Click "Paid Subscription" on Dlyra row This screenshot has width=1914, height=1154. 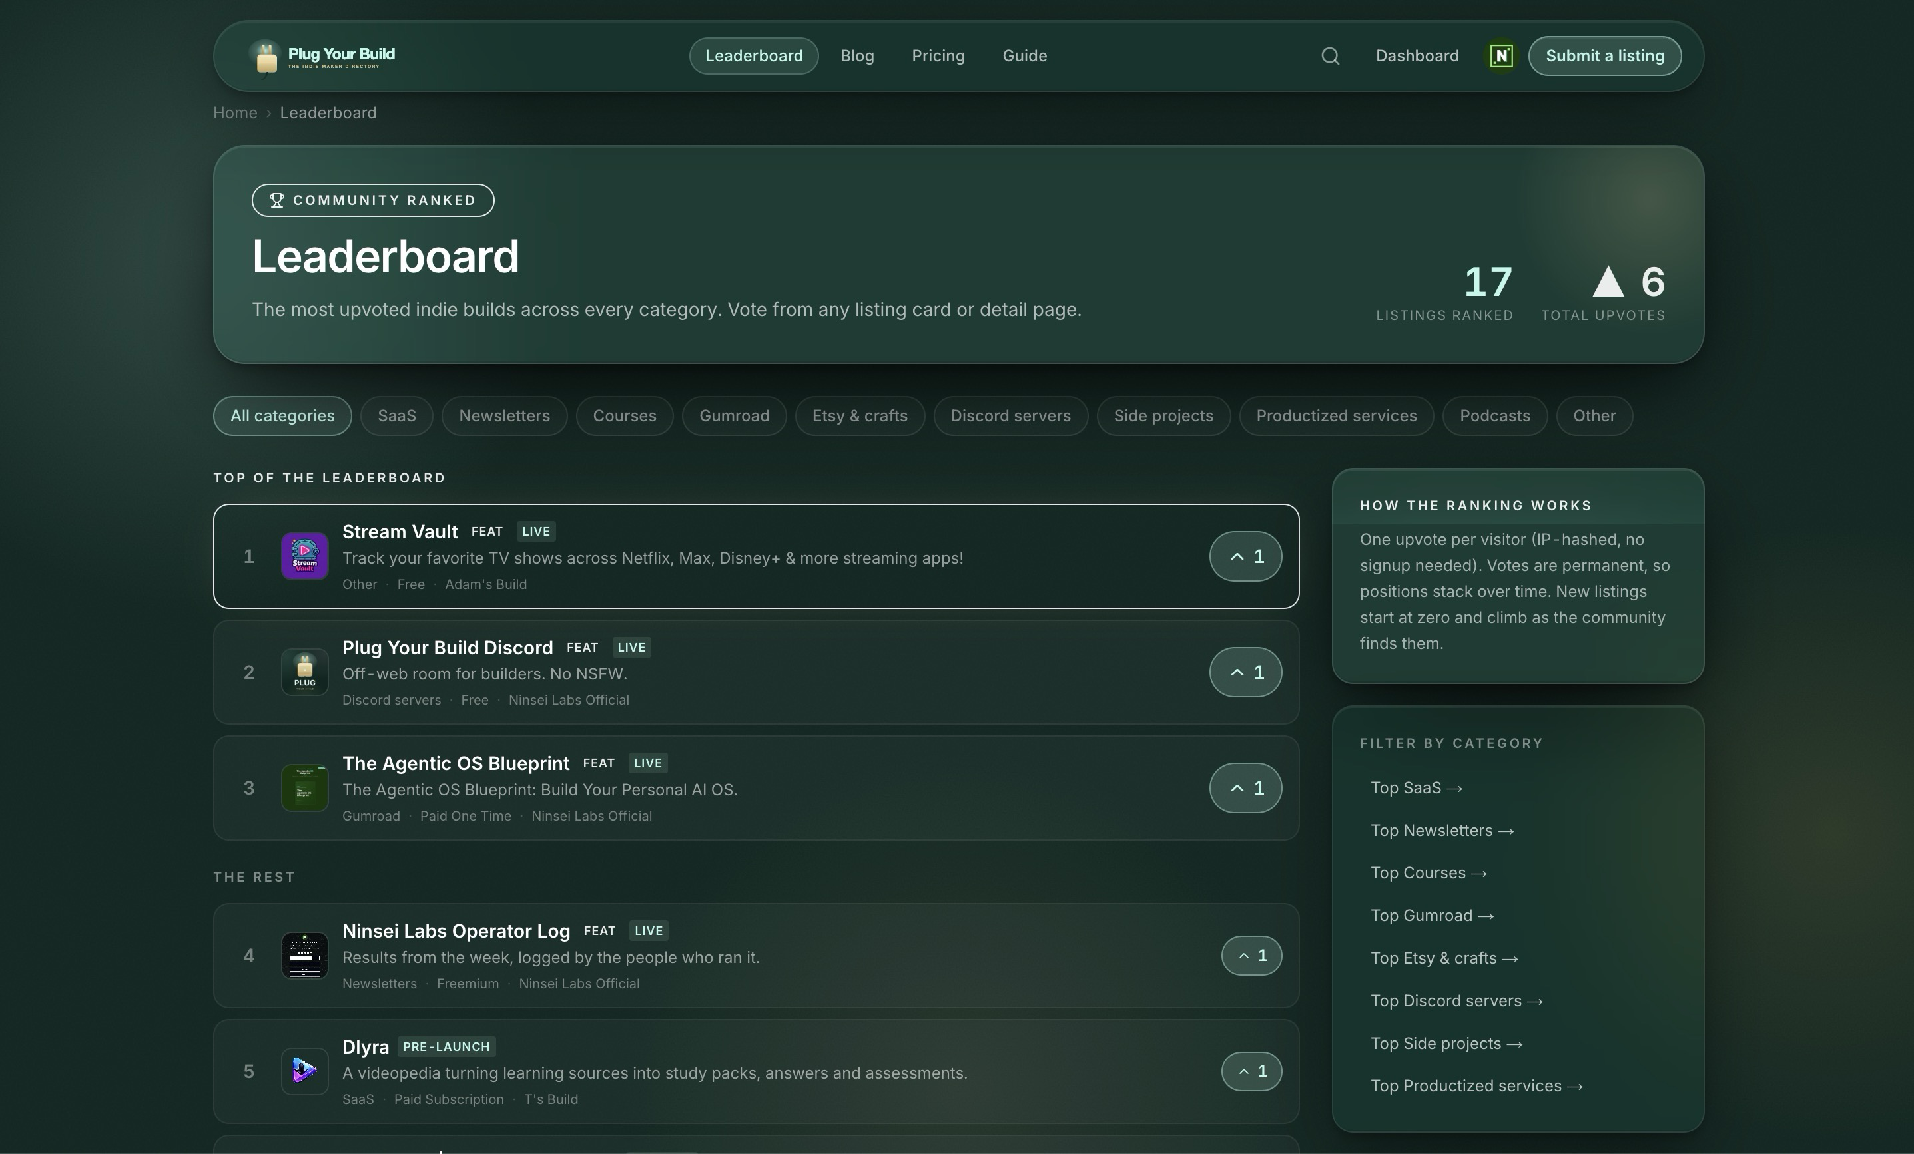(x=448, y=1099)
